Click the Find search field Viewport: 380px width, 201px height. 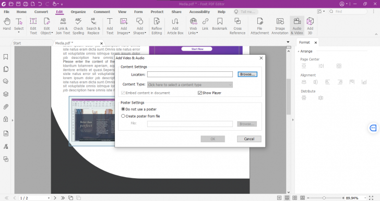[x=348, y=11]
